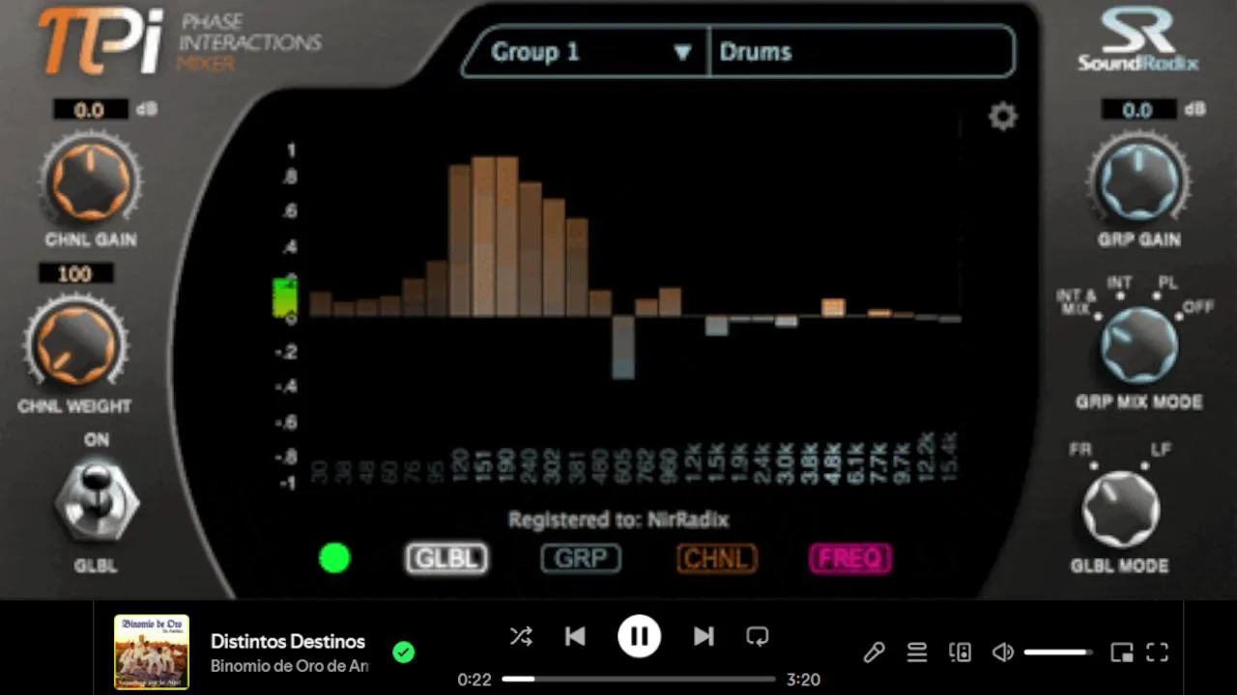This screenshot has width=1237, height=695.
Task: Click the CHNL GAIN knob
Action: pyautogui.click(x=90, y=181)
